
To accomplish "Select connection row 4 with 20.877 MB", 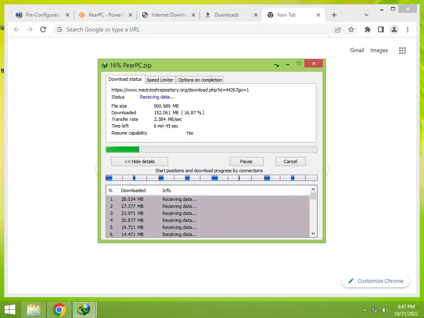I will pyautogui.click(x=208, y=220).
